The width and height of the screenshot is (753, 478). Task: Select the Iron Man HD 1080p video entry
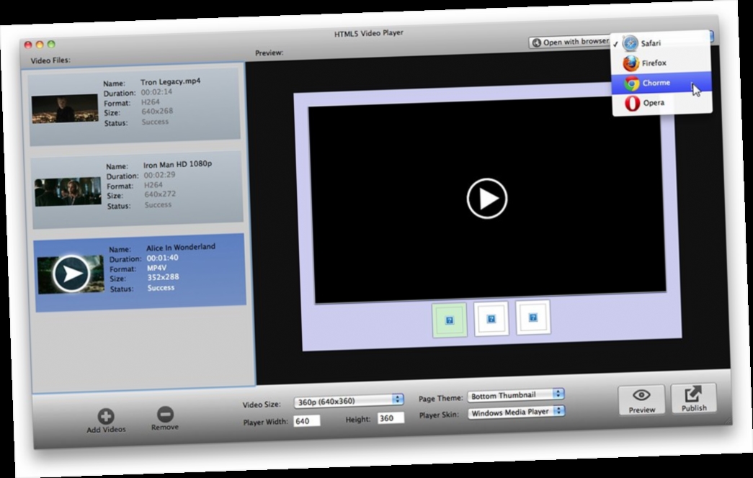pyautogui.click(x=137, y=186)
